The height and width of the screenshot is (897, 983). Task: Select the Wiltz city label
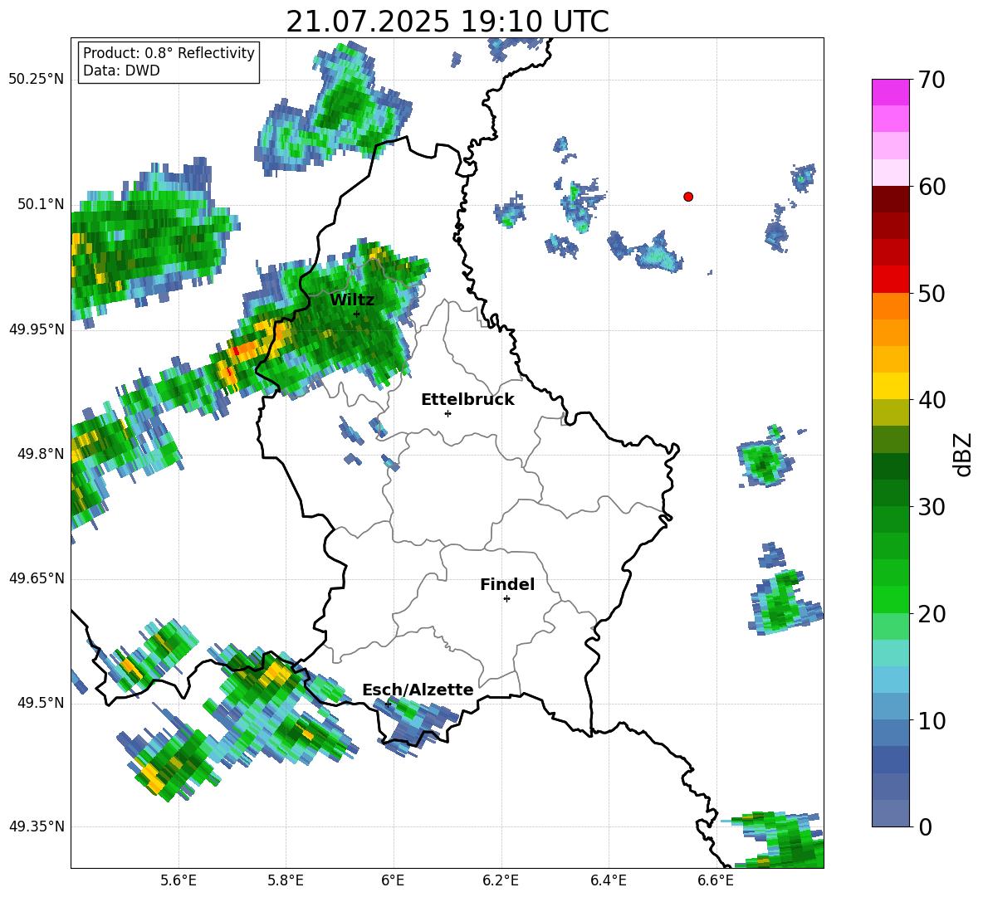352,300
